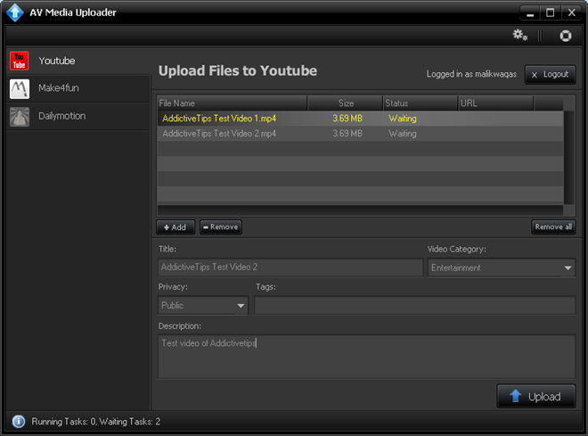
Task: Maximize the AV Media Uploader window
Action: click(x=550, y=13)
